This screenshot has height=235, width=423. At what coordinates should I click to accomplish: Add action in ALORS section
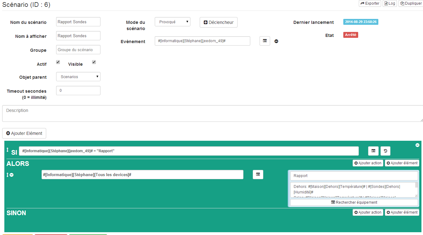368,163
